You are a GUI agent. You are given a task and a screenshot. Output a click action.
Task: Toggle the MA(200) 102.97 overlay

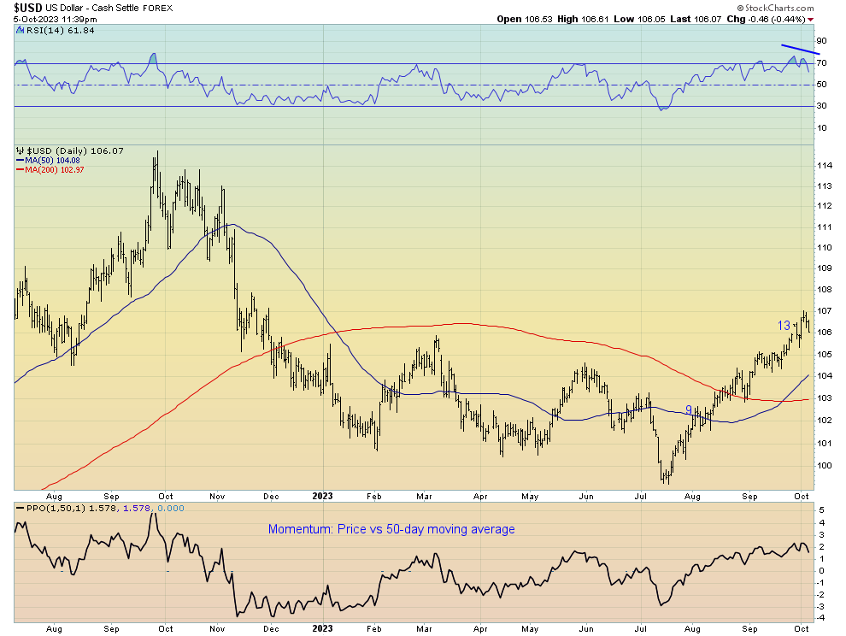[x=55, y=171]
